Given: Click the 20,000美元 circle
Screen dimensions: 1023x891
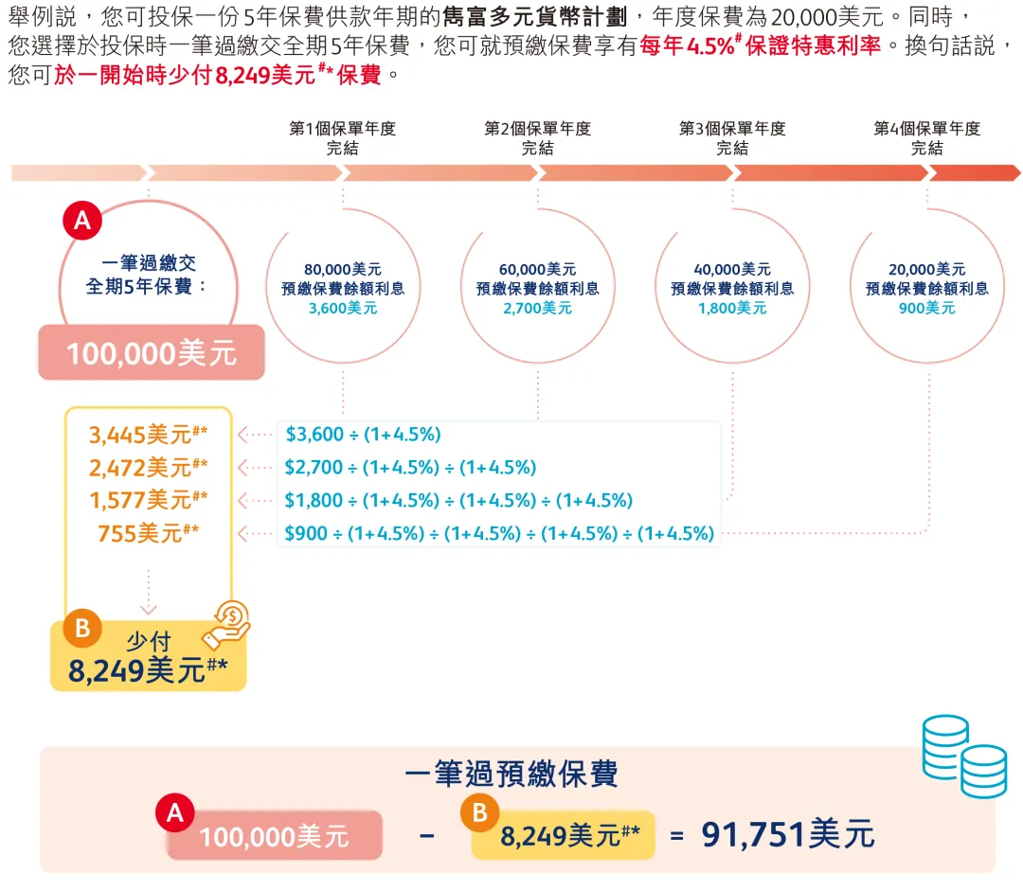Looking at the screenshot, I should click(x=927, y=286).
